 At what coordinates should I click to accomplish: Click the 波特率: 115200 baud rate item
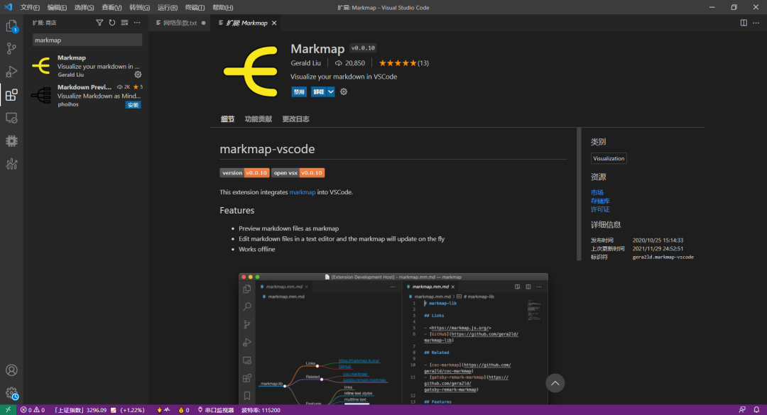tap(261, 409)
